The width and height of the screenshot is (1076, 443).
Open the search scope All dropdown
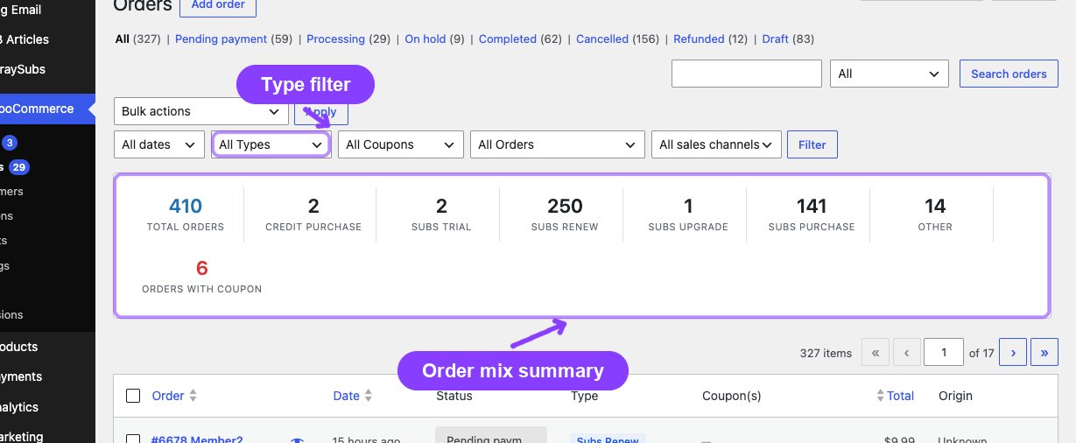tap(890, 74)
